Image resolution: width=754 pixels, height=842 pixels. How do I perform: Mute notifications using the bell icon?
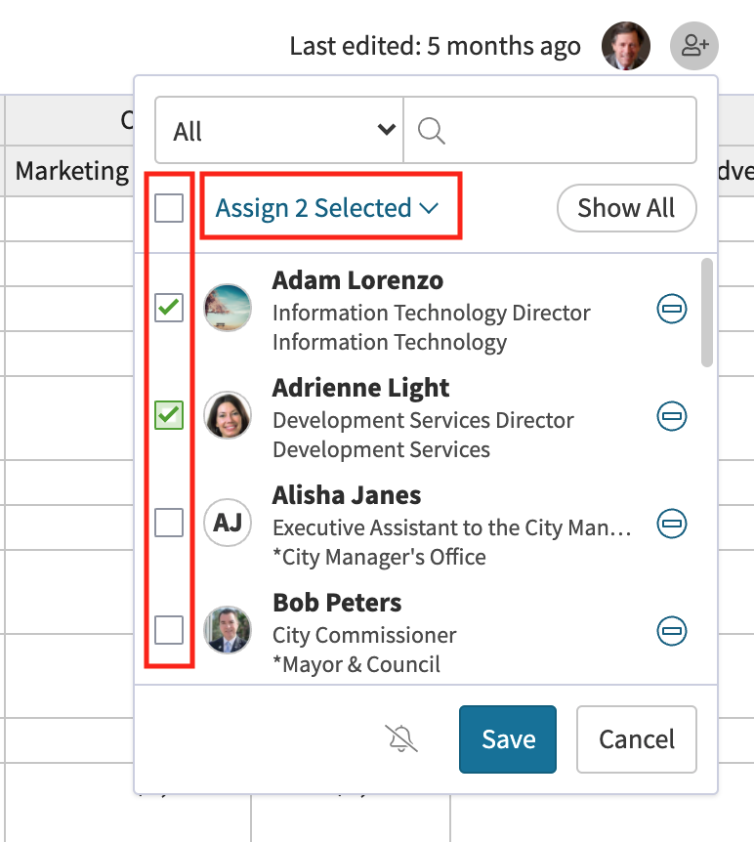click(x=400, y=739)
